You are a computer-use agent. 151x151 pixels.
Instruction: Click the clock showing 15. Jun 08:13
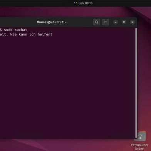point(83,3)
